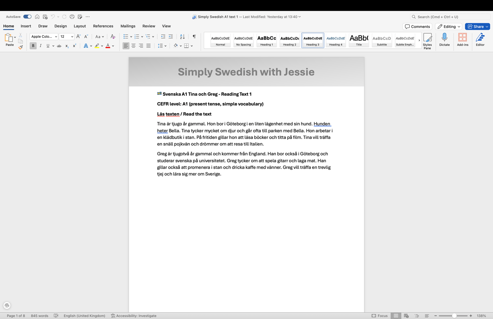Click the Dictate microphone icon
Viewport: 493px width, 319px height.
(x=444, y=38)
